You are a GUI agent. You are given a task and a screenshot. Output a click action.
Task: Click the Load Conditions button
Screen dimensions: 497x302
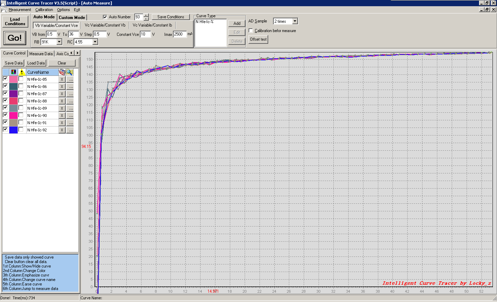(15, 21)
